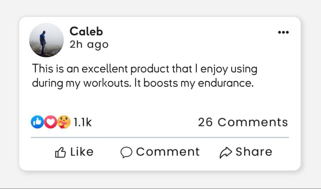Click the divider line above the action buttons
The image size is (321, 189).
coord(160,137)
